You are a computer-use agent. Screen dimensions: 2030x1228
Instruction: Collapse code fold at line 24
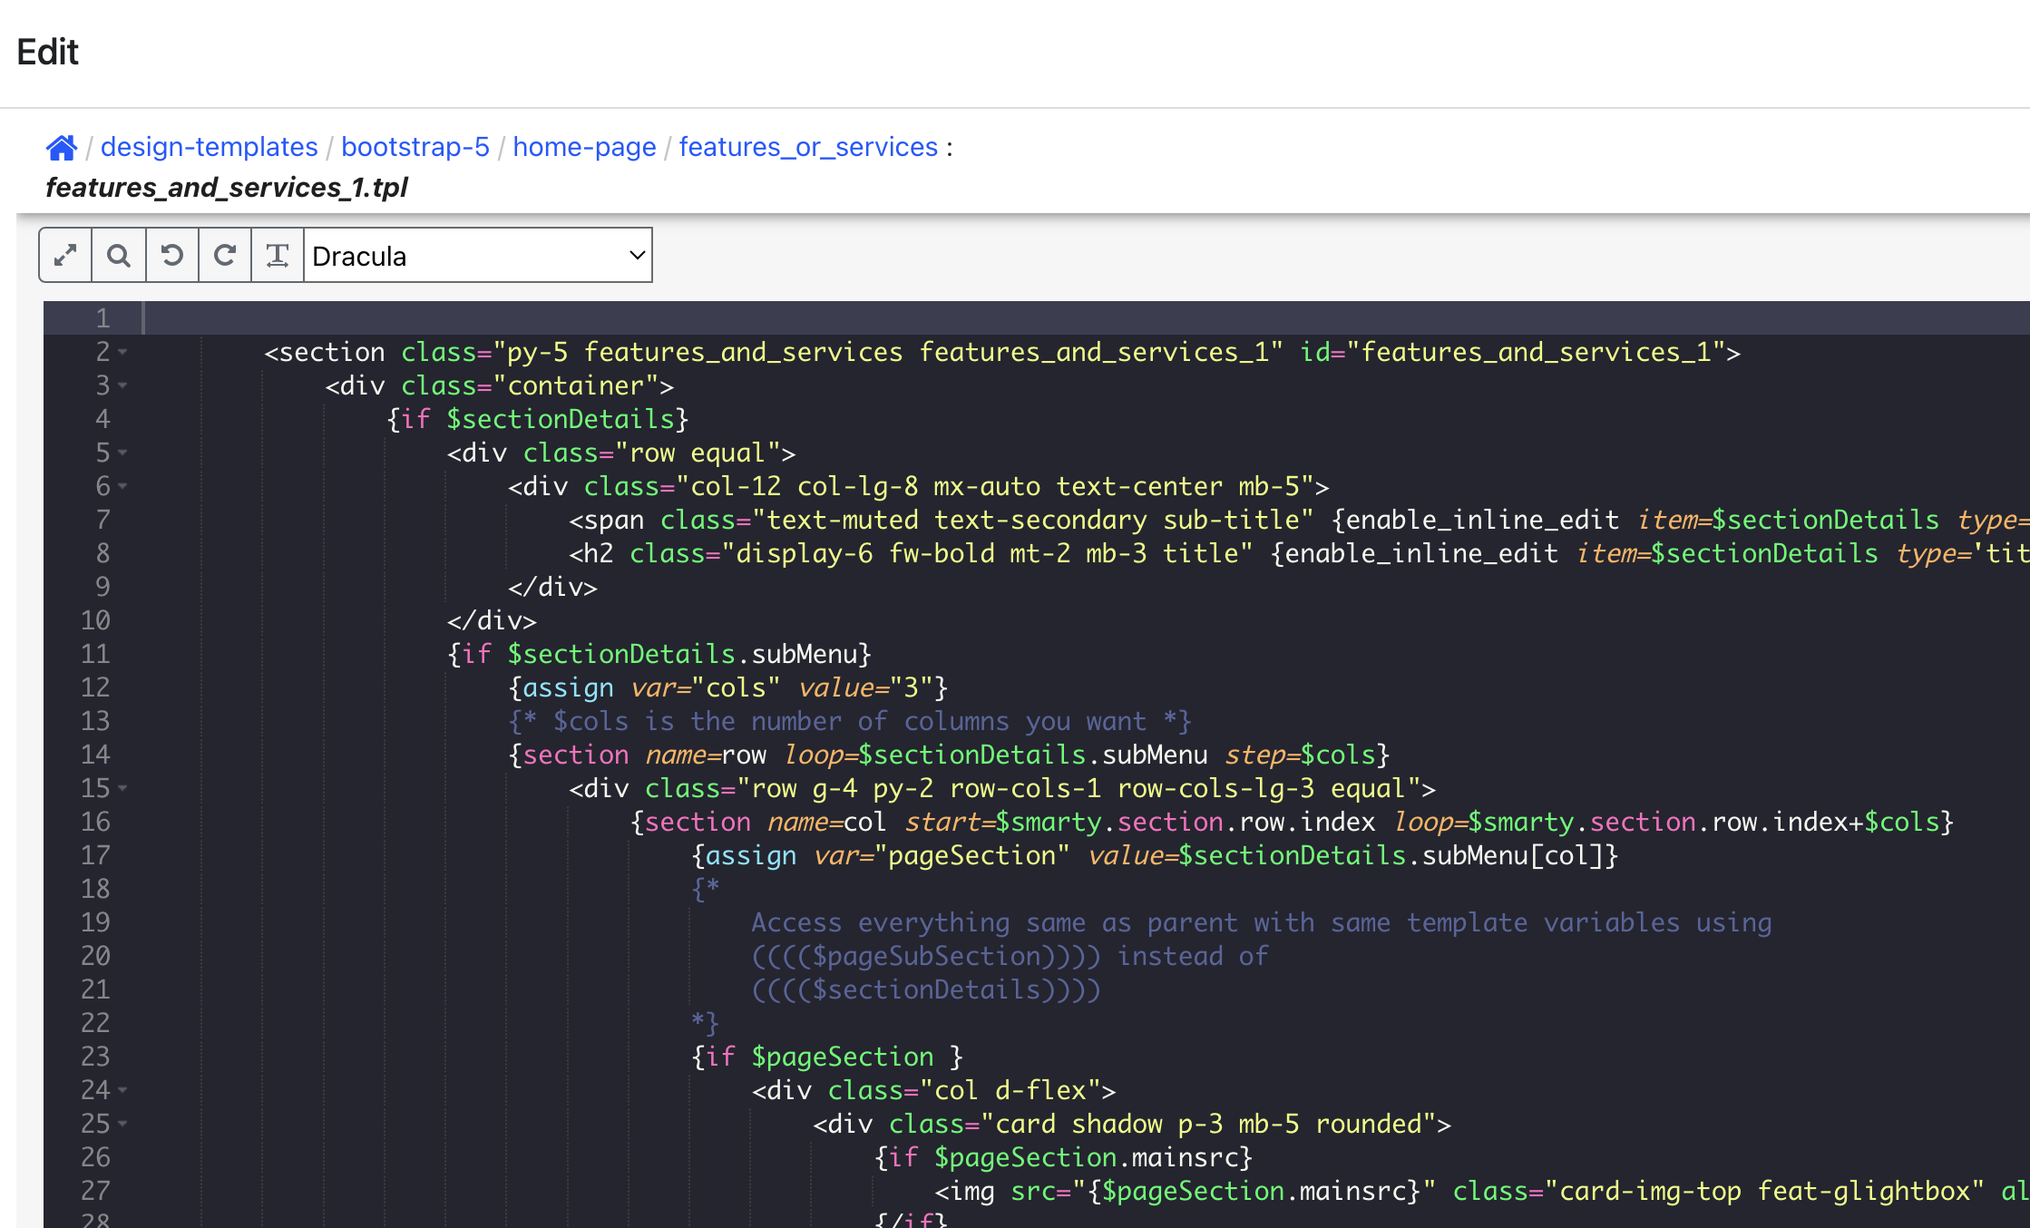point(122,1090)
